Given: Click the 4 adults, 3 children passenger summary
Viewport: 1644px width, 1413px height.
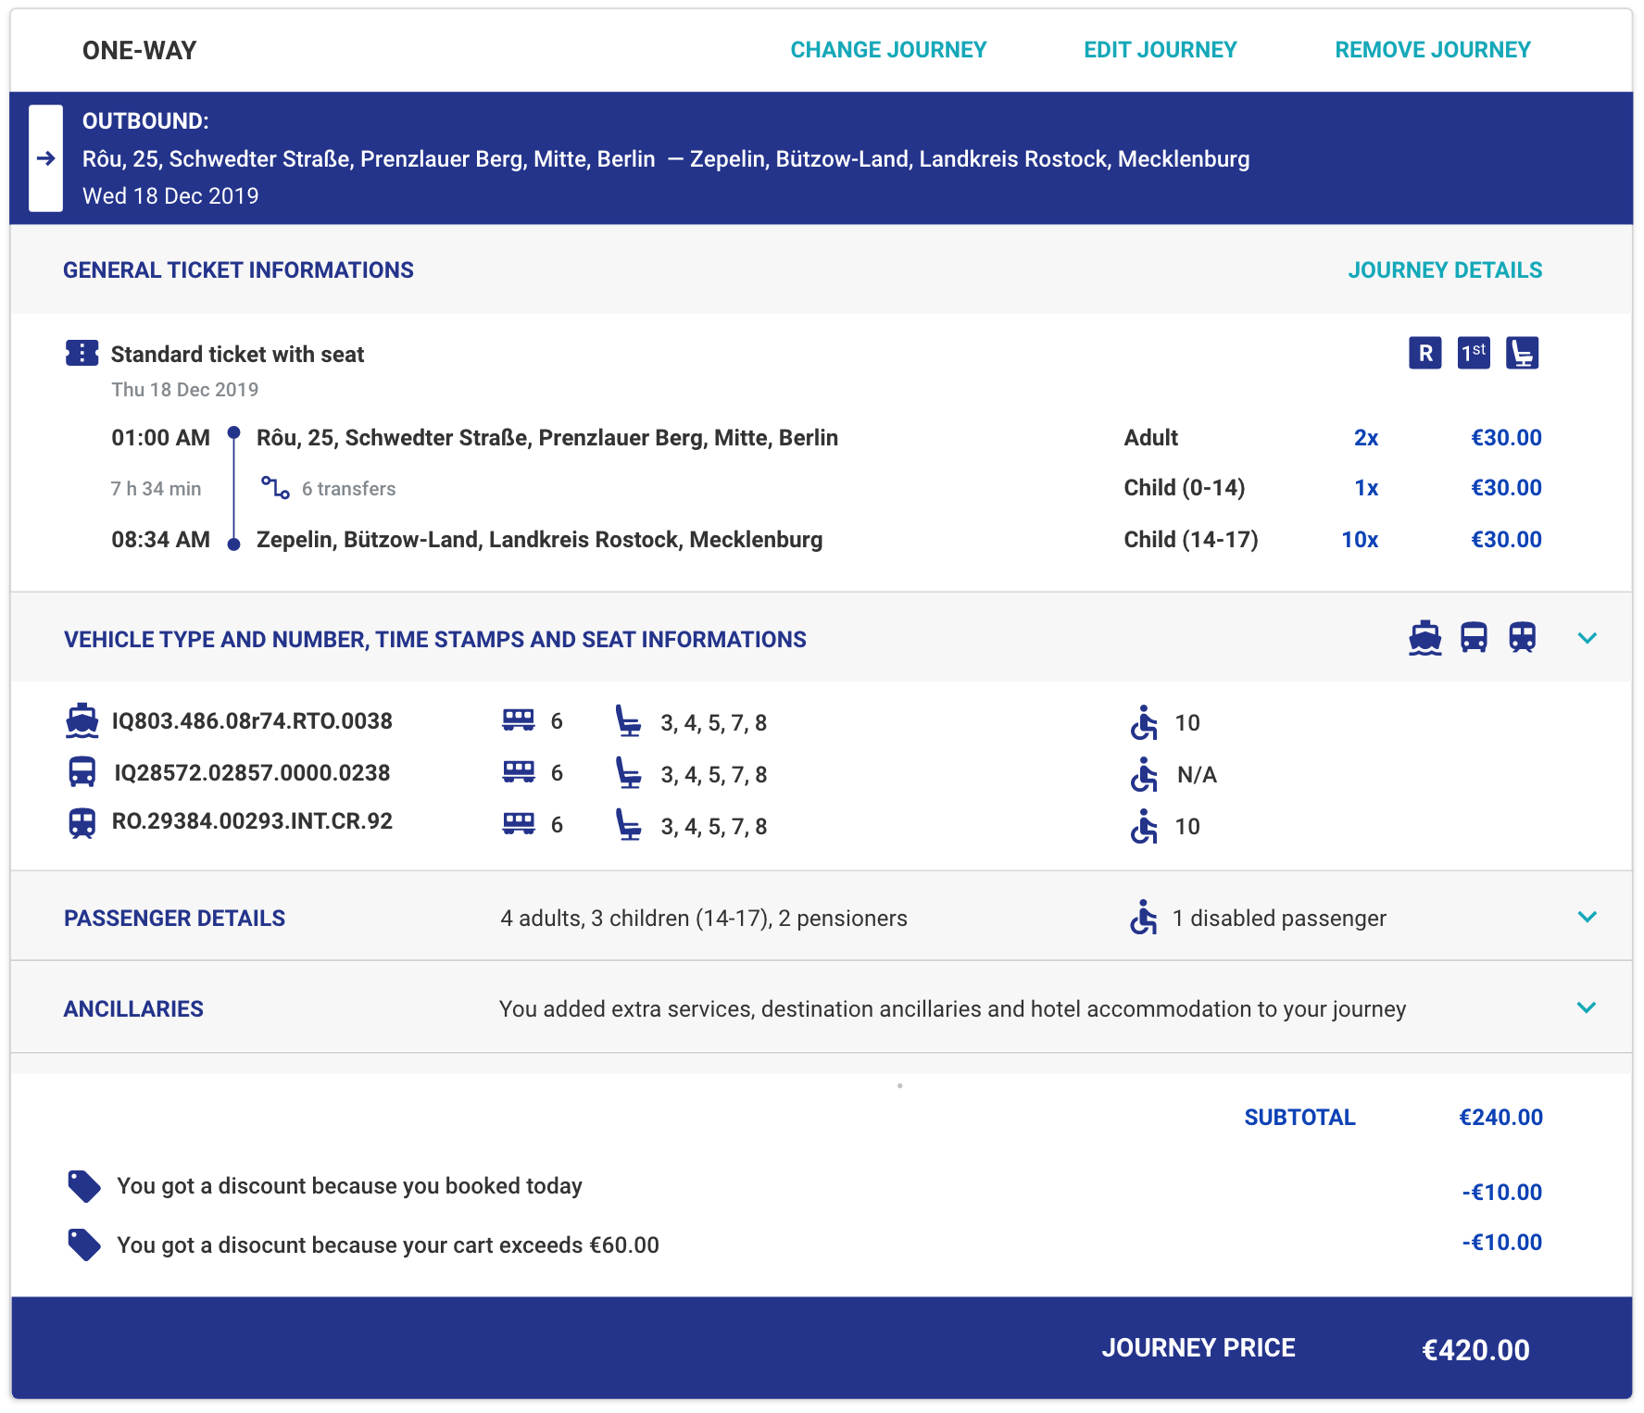Looking at the screenshot, I should [704, 919].
